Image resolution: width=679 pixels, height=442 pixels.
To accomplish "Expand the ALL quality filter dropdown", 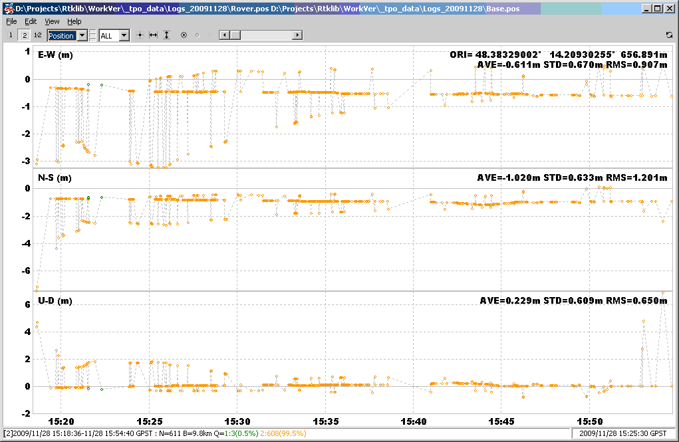I will (x=124, y=35).
